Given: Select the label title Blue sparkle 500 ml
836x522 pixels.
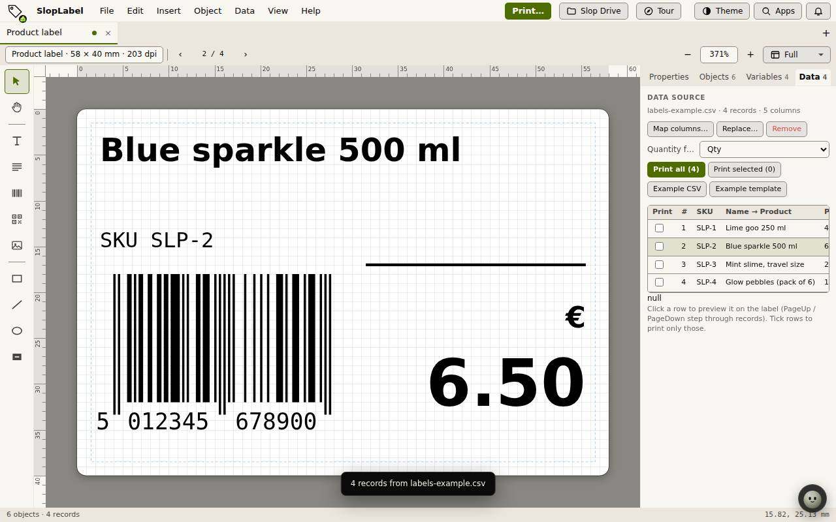Looking at the screenshot, I should coord(280,150).
